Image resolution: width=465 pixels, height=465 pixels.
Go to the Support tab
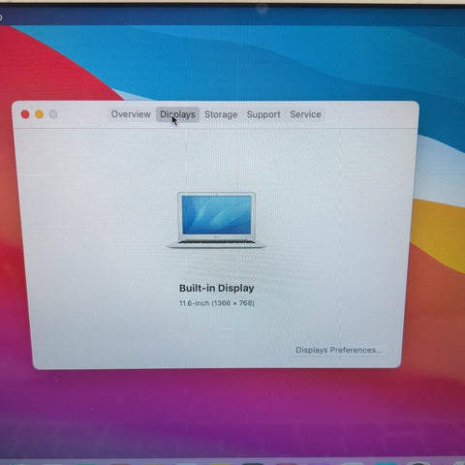click(263, 114)
